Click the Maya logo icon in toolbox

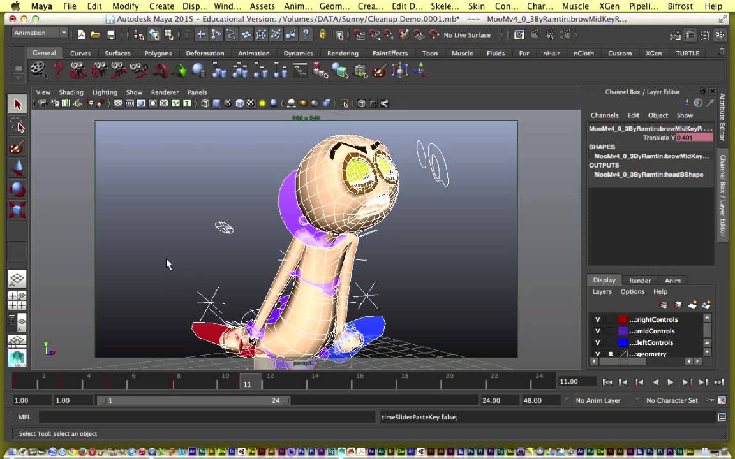tap(17, 359)
